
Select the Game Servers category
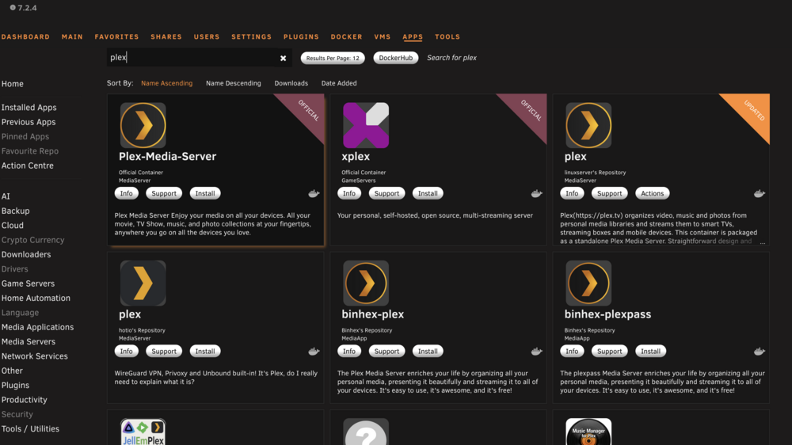(28, 284)
